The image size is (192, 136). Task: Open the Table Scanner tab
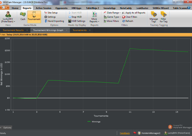(x=180, y=8)
